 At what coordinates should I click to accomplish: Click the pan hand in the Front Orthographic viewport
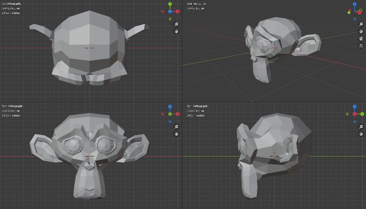pos(176,134)
